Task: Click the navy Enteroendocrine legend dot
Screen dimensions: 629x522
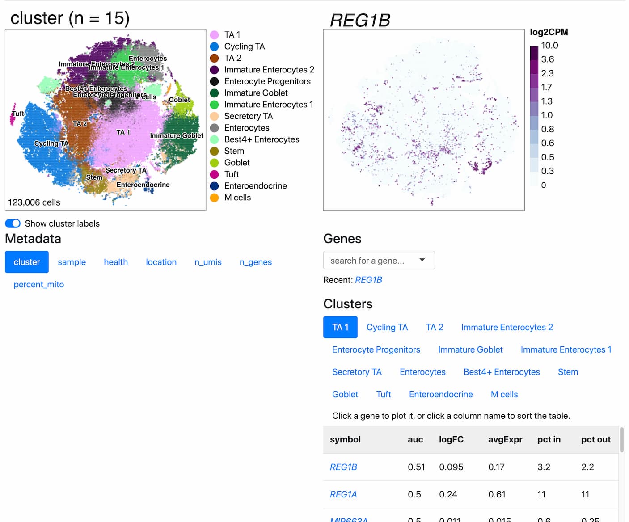Action: point(215,186)
